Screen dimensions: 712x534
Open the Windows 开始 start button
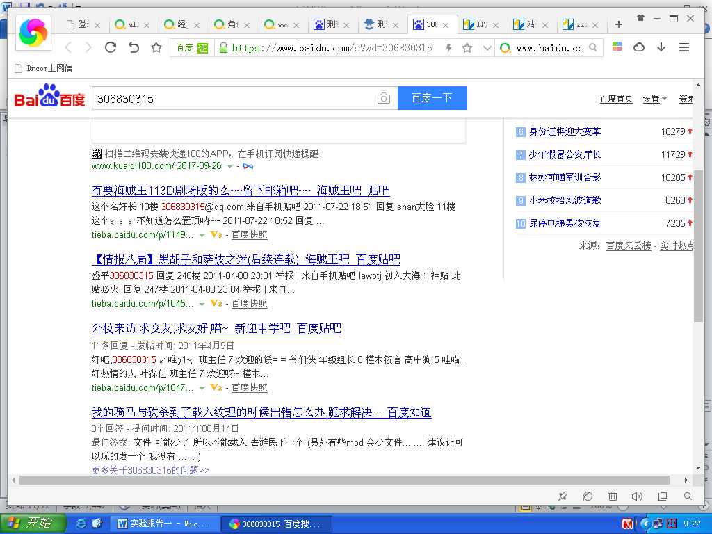point(33,524)
